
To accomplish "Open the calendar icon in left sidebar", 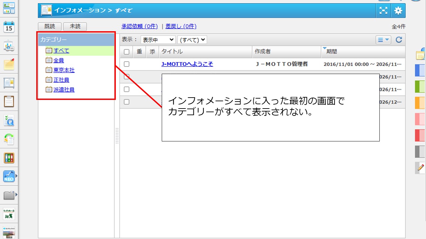I will click(x=9, y=27).
